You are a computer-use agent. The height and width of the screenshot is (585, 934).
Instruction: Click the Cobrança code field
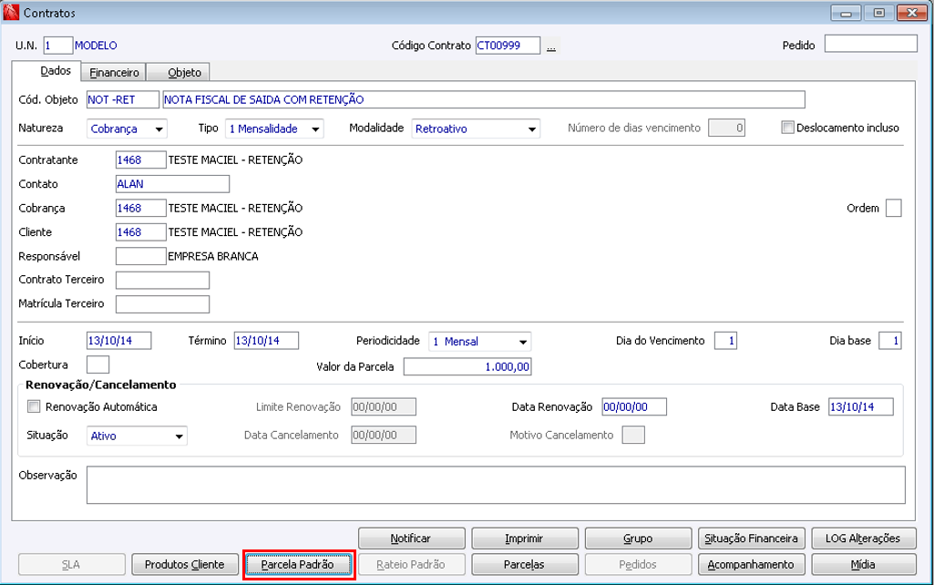[140, 208]
